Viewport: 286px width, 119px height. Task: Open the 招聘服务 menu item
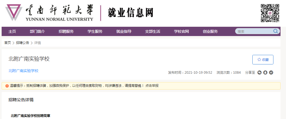[x=66, y=31]
